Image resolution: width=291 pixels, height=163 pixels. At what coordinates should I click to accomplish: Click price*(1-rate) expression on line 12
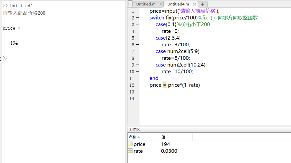[x=184, y=85]
